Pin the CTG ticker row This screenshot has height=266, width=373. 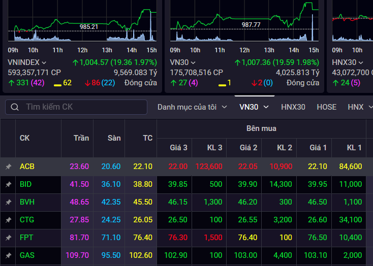point(8,220)
